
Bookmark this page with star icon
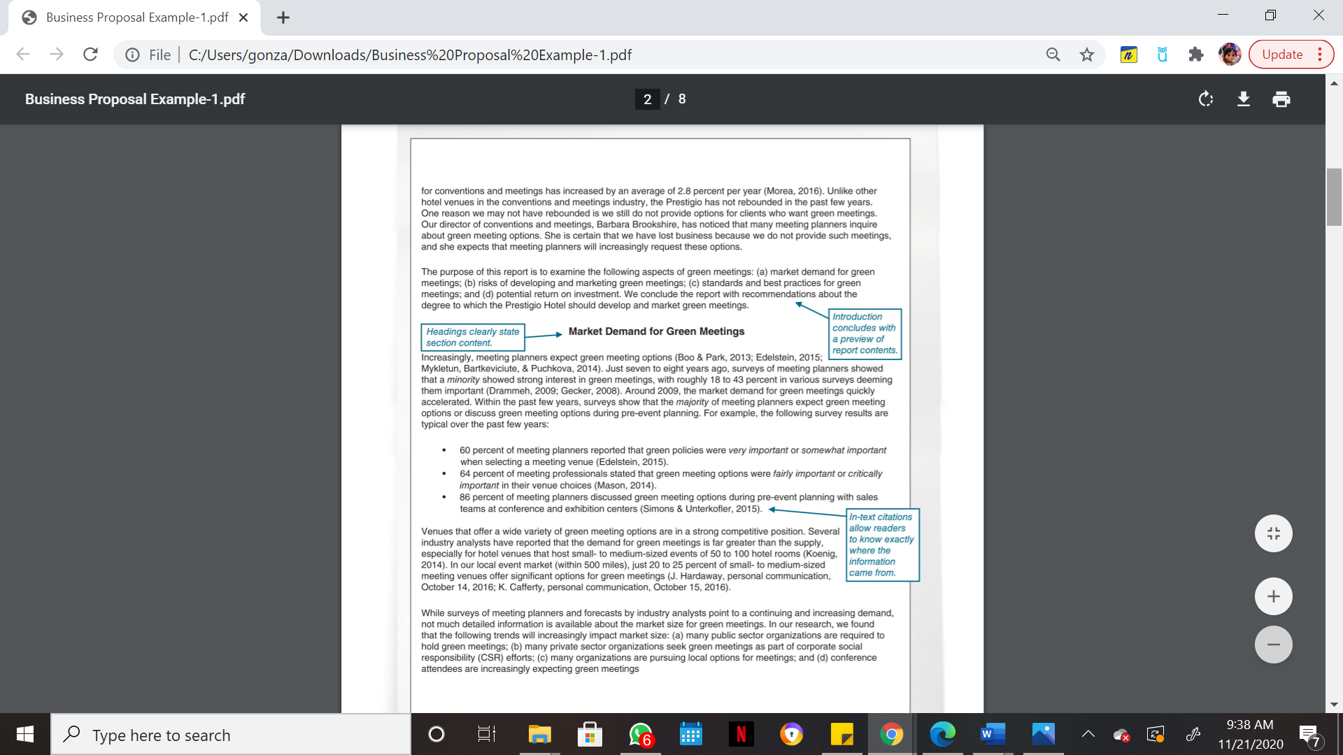[1086, 55]
